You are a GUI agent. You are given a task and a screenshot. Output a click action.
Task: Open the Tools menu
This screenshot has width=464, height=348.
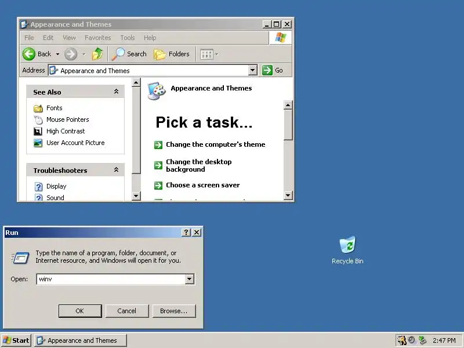click(x=128, y=38)
